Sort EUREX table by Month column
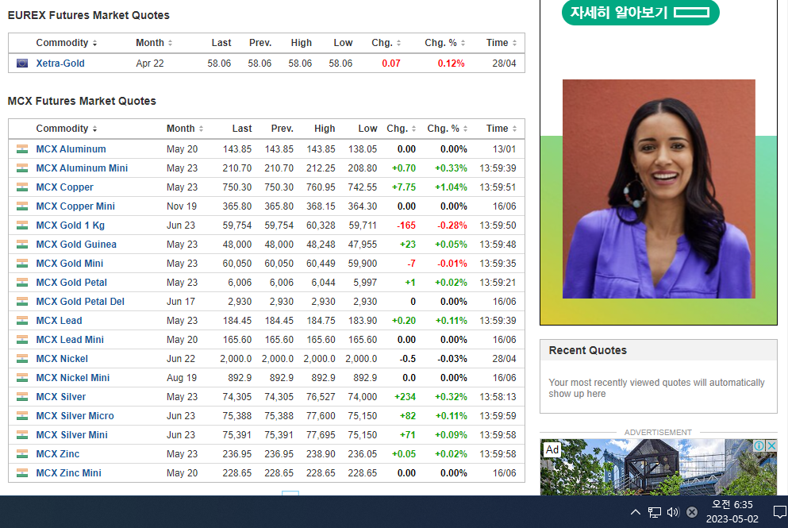This screenshot has width=788, height=528. tap(154, 43)
